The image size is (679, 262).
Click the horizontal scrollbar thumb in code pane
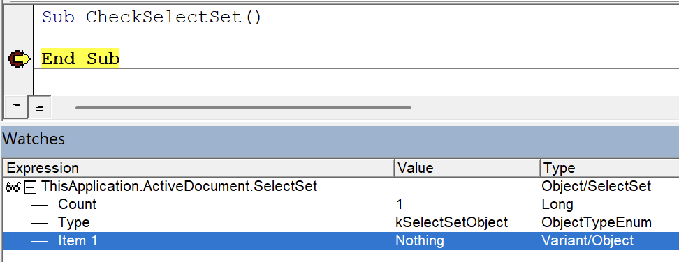(243, 107)
